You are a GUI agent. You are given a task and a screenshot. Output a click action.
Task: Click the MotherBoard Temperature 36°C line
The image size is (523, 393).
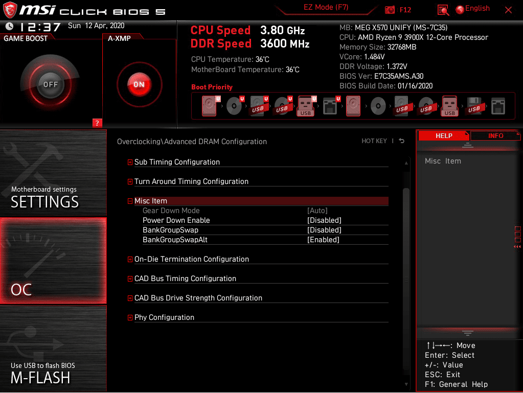[245, 70]
